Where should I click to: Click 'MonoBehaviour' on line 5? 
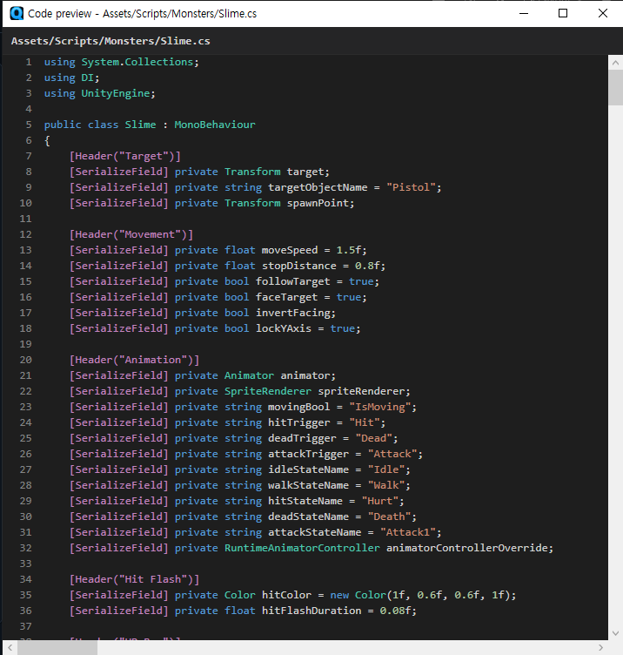click(x=215, y=125)
